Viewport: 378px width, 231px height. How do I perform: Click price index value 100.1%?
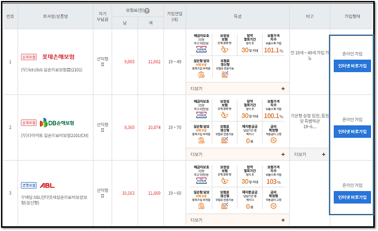click(274, 116)
